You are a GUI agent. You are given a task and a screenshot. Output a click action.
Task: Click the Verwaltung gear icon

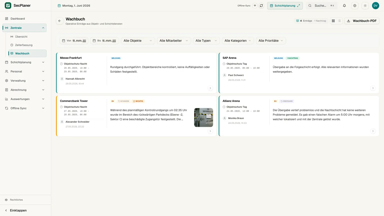tap(6, 80)
